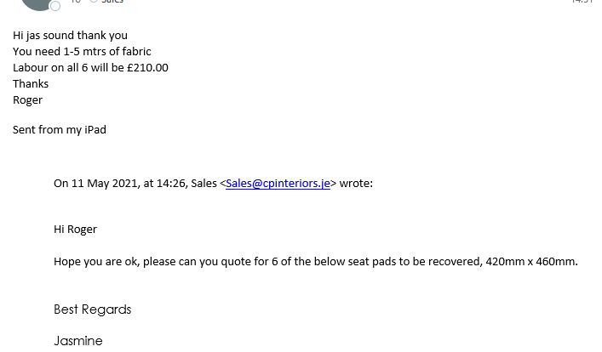Click the word 'wrote:' after the email address
Image resolution: width=602 pixels, height=352 pixels.
tap(356, 183)
